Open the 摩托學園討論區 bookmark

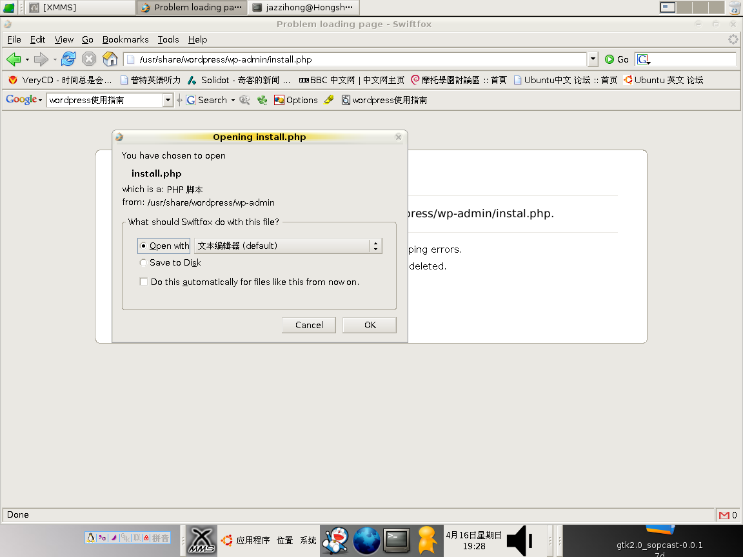pos(459,80)
